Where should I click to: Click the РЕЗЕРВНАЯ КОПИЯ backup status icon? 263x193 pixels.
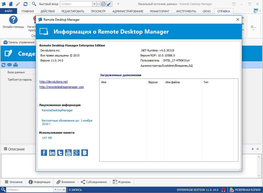point(232,190)
